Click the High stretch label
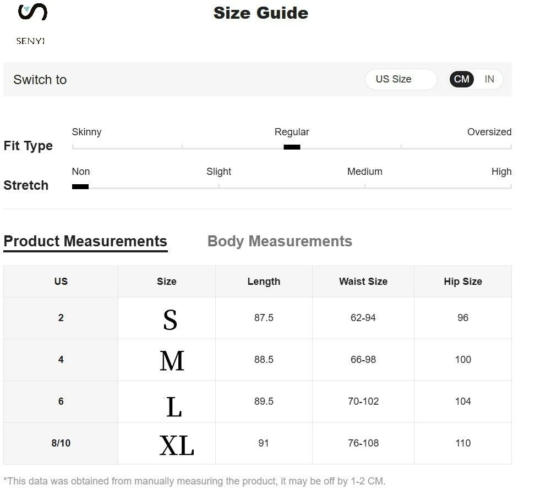535x496 pixels. point(501,172)
